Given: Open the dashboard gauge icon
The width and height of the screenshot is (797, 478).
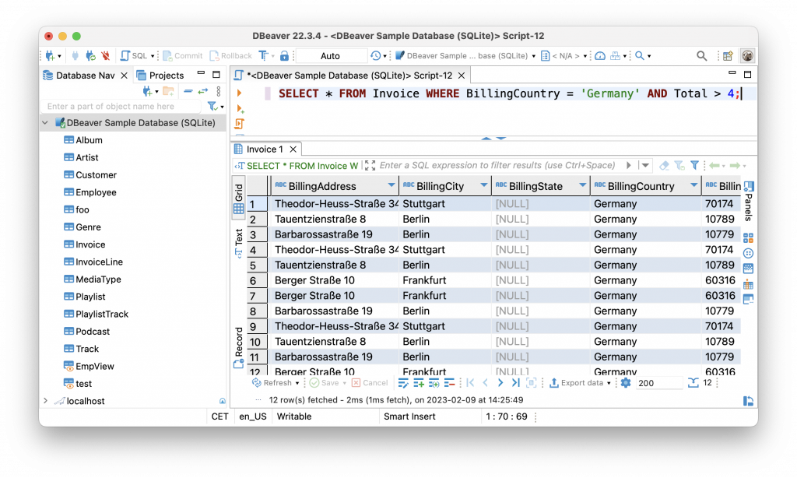Looking at the screenshot, I should (x=600, y=55).
